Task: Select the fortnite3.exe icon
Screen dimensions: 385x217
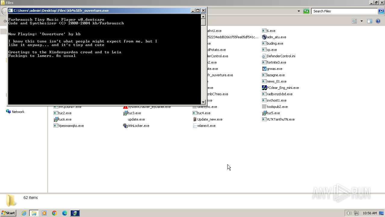Action: tap(264, 62)
